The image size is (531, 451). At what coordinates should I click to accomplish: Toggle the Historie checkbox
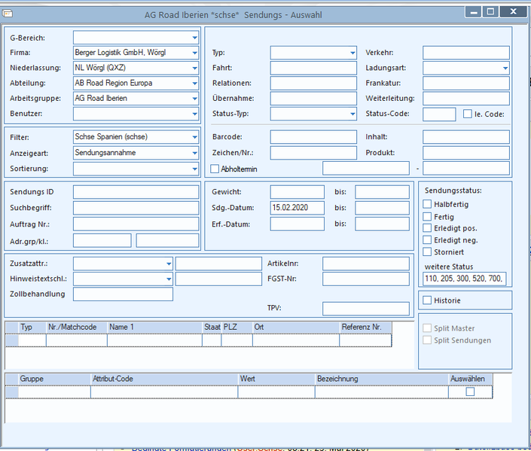click(427, 300)
